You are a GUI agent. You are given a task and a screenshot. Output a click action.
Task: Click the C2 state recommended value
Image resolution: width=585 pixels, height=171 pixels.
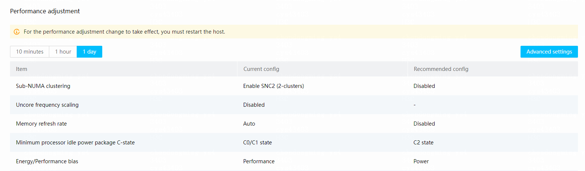pyautogui.click(x=423, y=143)
